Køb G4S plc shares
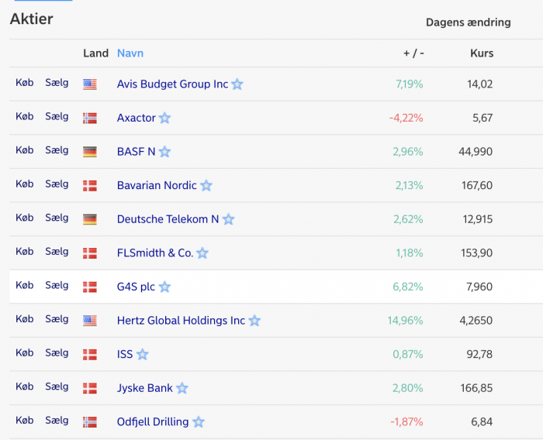The width and height of the screenshot is (543, 440). pos(25,285)
